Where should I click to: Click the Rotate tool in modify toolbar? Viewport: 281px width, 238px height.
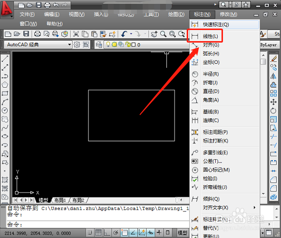pos(273,110)
